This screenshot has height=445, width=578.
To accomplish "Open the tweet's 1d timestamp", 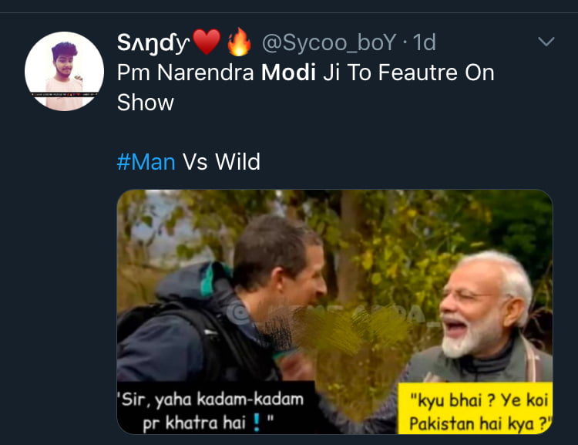I will pyautogui.click(x=425, y=42).
